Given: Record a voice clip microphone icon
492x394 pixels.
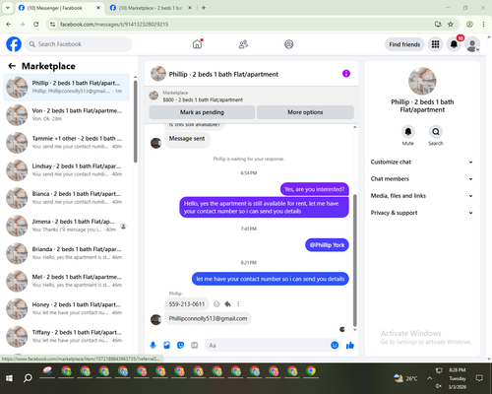Looking at the screenshot, I should 153,345.
